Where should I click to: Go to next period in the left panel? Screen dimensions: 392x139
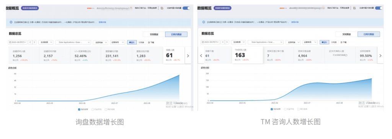tap(34, 42)
